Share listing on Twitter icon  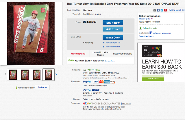coord(162,10)
